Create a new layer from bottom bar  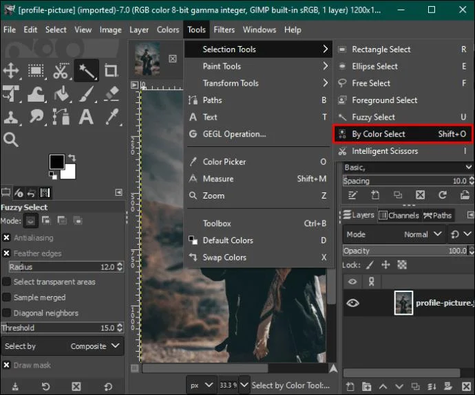(x=350, y=386)
